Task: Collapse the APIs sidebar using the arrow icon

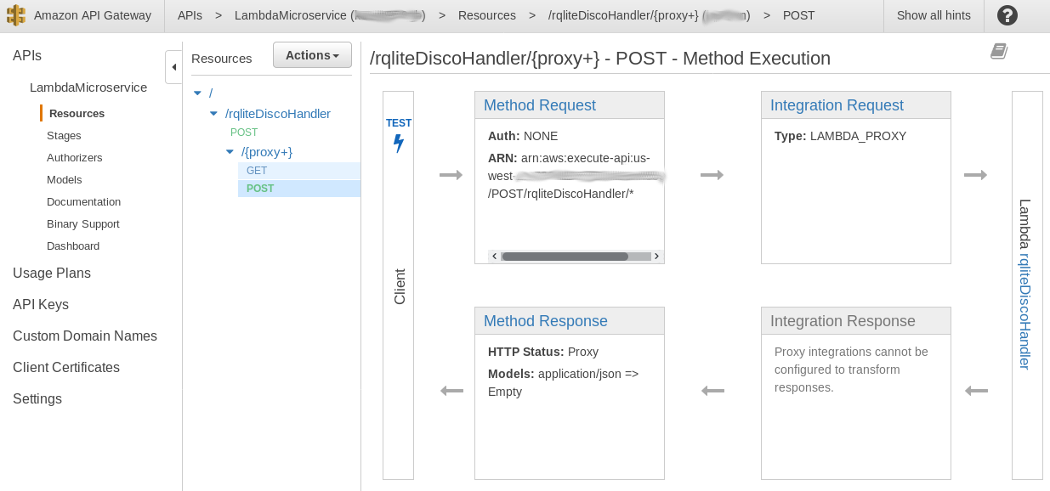Action: point(173,66)
